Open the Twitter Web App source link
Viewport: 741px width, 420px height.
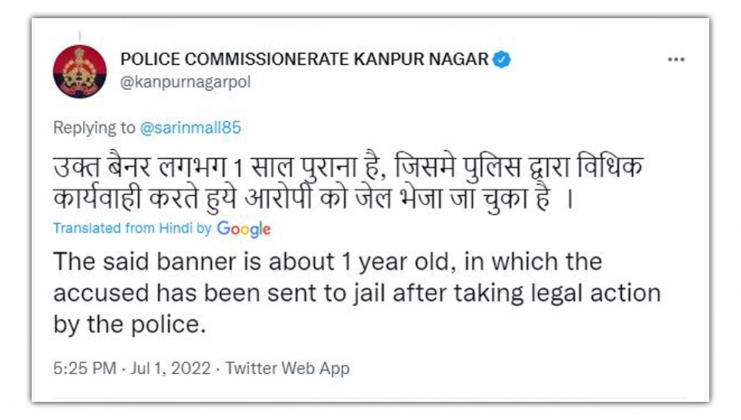point(287,369)
